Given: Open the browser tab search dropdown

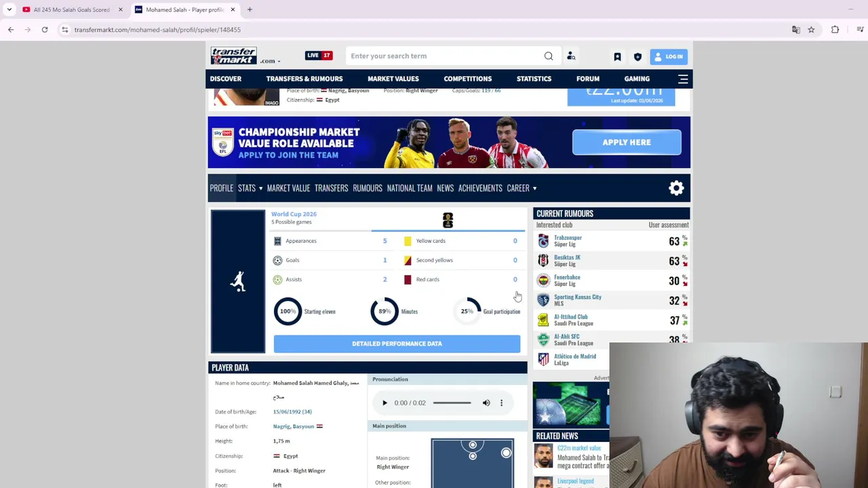Looking at the screenshot, I should [x=9, y=9].
